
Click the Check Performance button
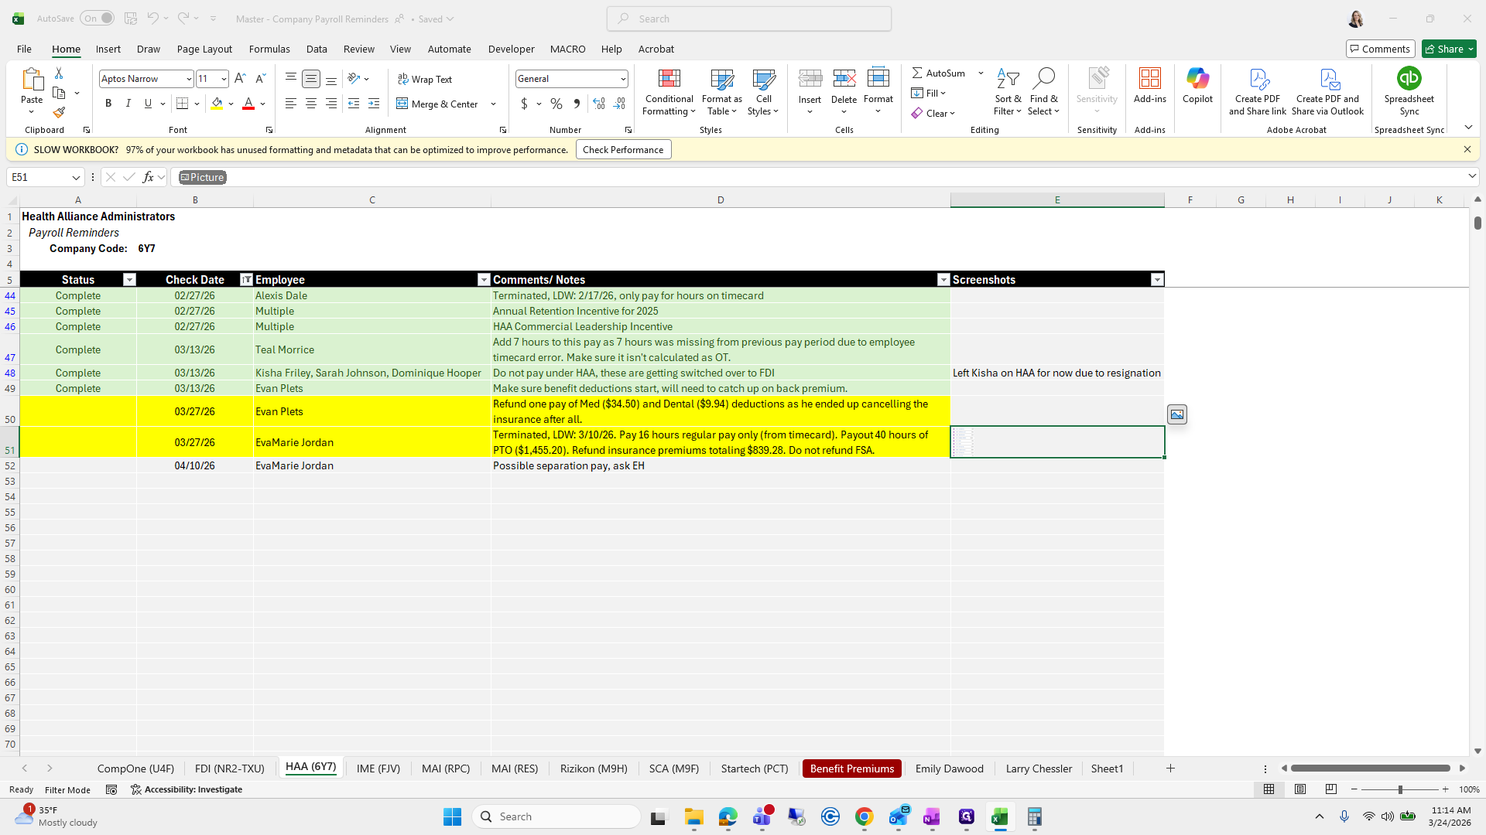click(623, 150)
